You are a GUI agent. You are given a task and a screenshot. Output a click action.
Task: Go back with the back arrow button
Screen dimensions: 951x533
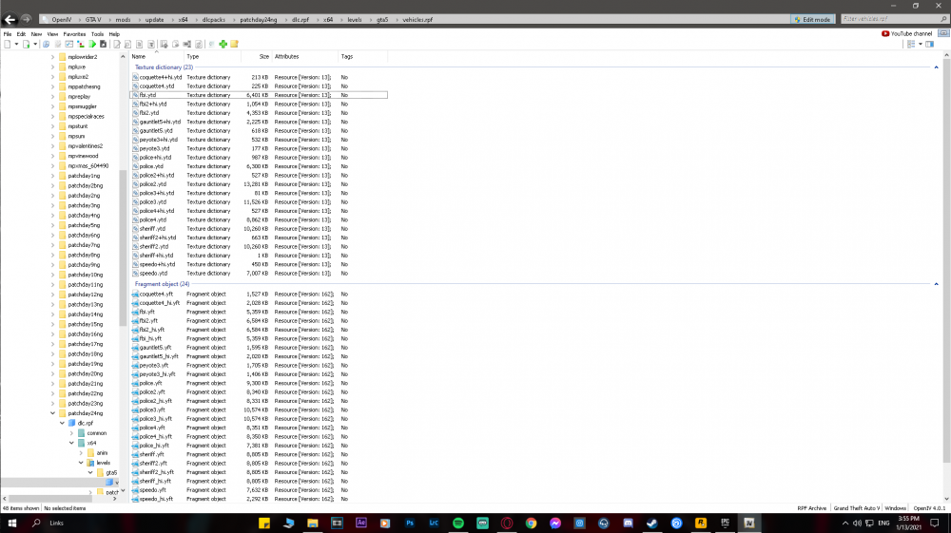click(10, 19)
